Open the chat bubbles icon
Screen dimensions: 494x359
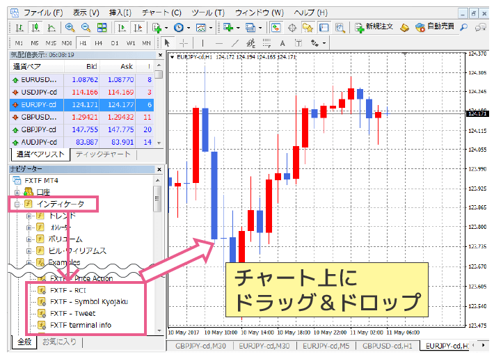[481, 28]
